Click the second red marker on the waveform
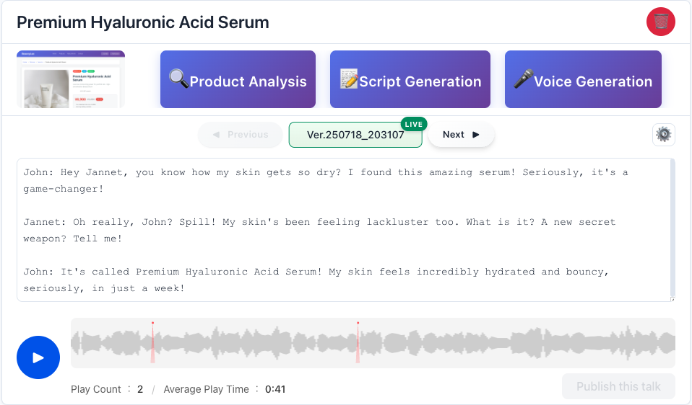This screenshot has height=405, width=692. (358, 343)
